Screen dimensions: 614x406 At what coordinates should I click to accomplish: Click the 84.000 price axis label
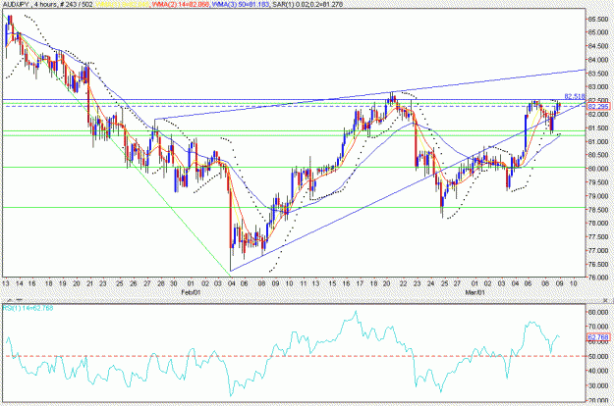tap(597, 60)
